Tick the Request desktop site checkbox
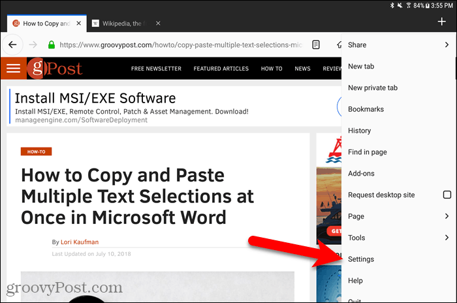457x303 pixels. (447, 195)
